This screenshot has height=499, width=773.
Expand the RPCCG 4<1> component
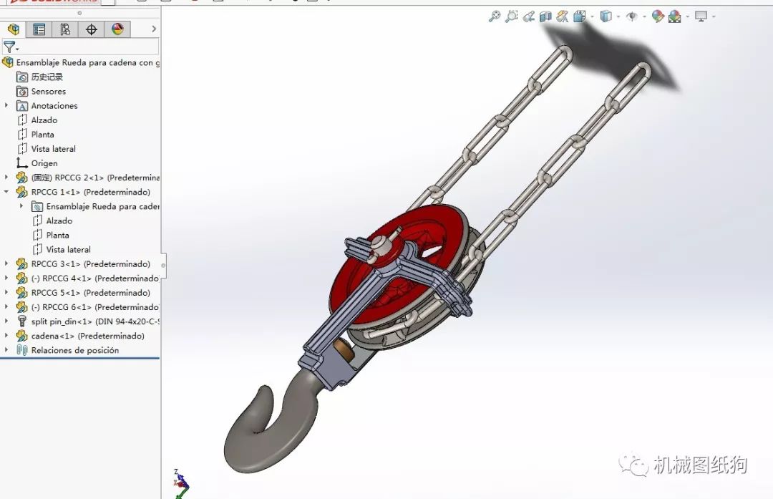(6, 278)
